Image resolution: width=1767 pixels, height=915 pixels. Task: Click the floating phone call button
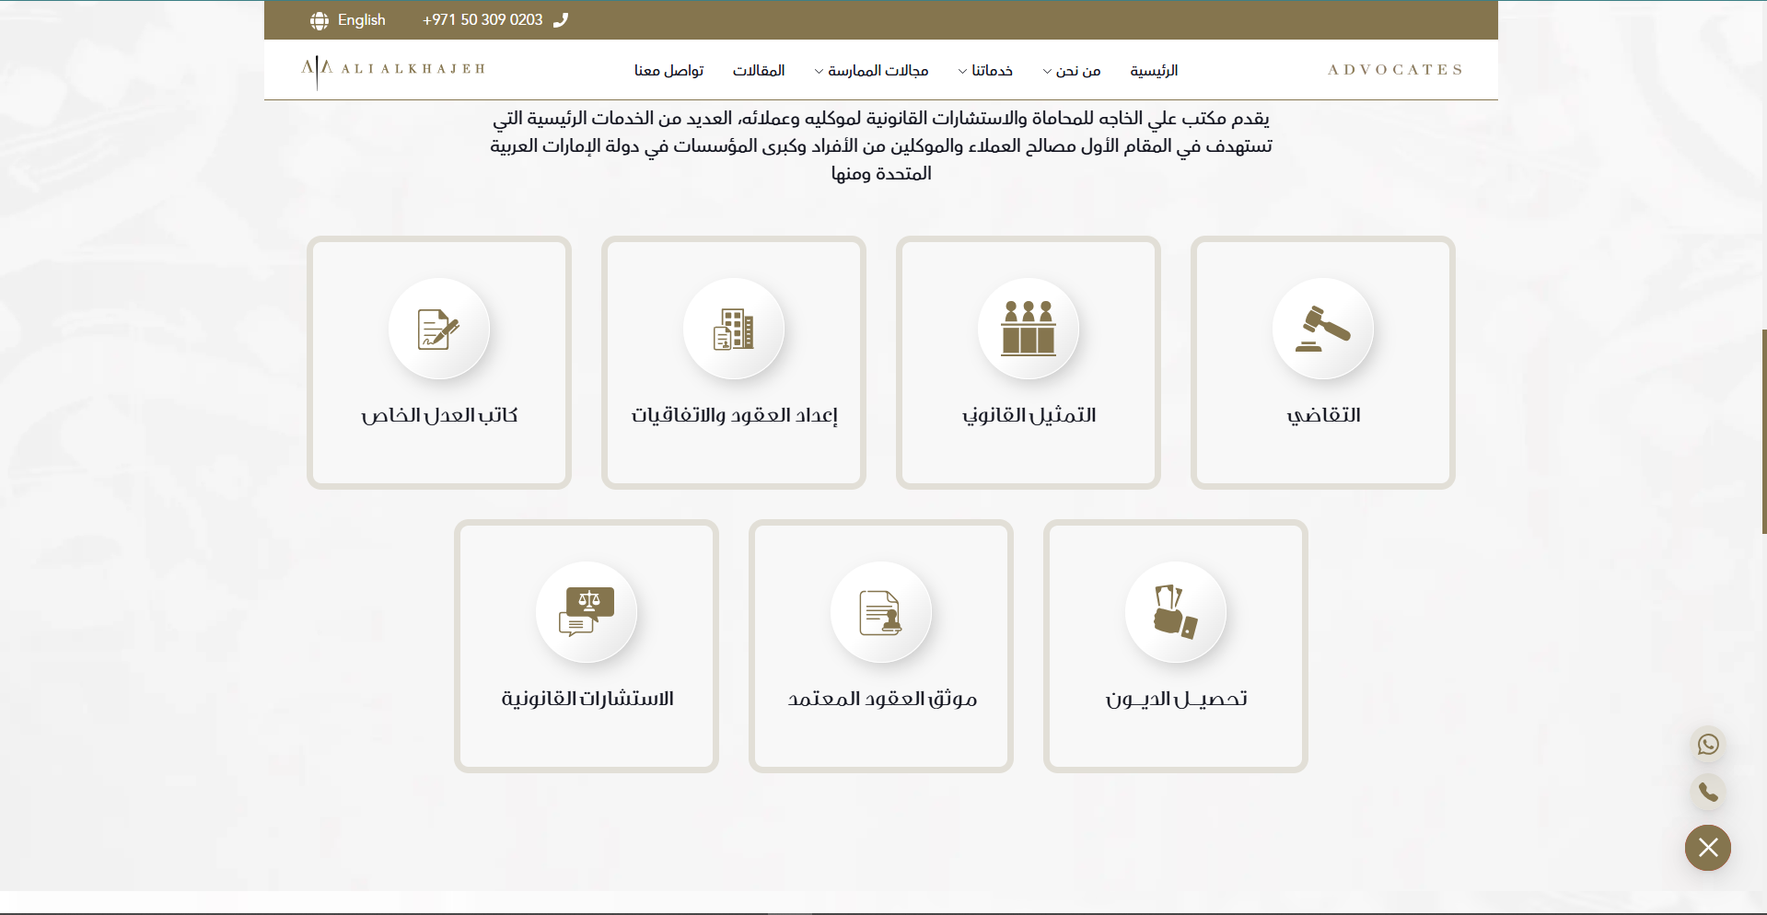[x=1708, y=792]
